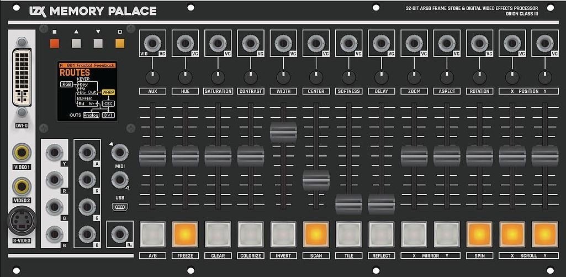Select the CSC block in routes display
The height and width of the screenshot is (277, 566).
[x=108, y=103]
